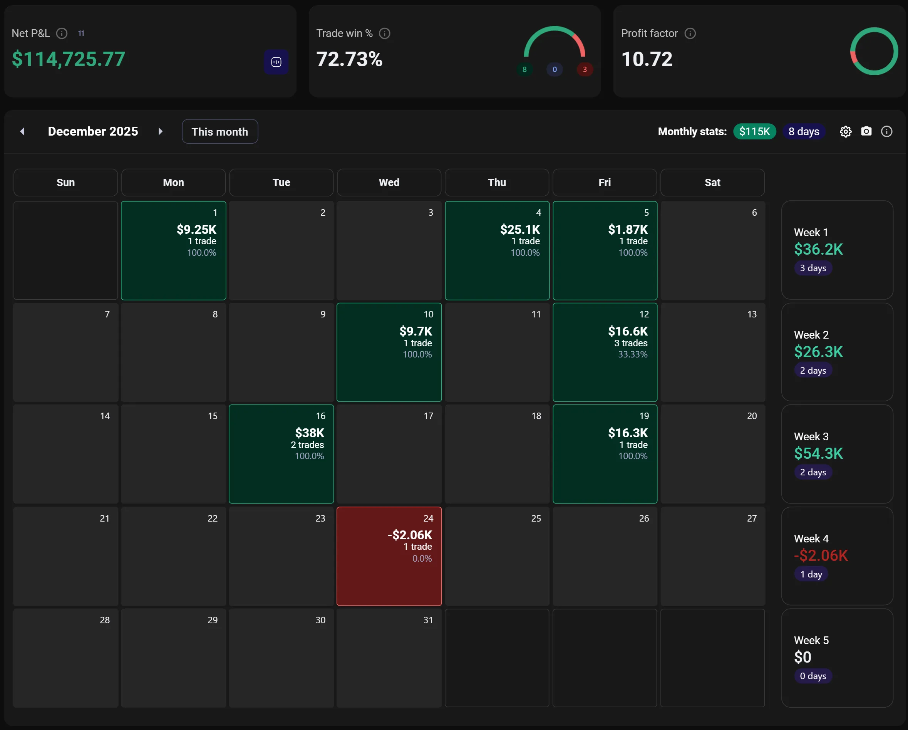908x730 pixels.
Task: Click the calendar info icon
Action: tap(886, 132)
